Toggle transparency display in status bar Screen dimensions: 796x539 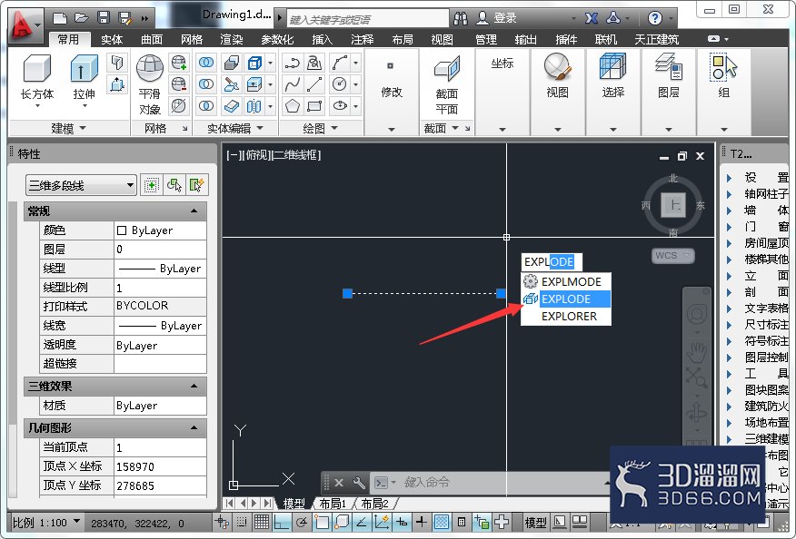click(x=441, y=521)
